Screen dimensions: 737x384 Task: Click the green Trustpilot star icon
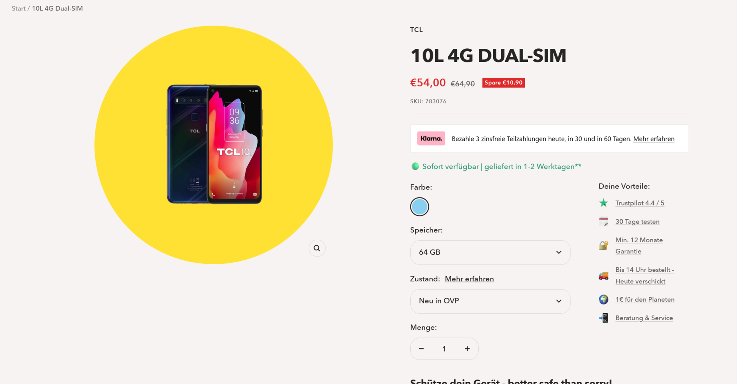coord(603,203)
